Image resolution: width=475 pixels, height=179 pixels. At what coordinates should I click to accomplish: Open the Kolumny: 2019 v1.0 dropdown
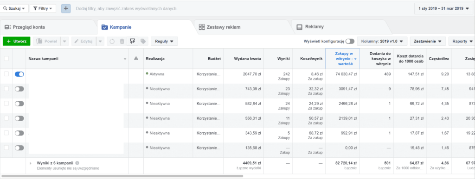382,41
